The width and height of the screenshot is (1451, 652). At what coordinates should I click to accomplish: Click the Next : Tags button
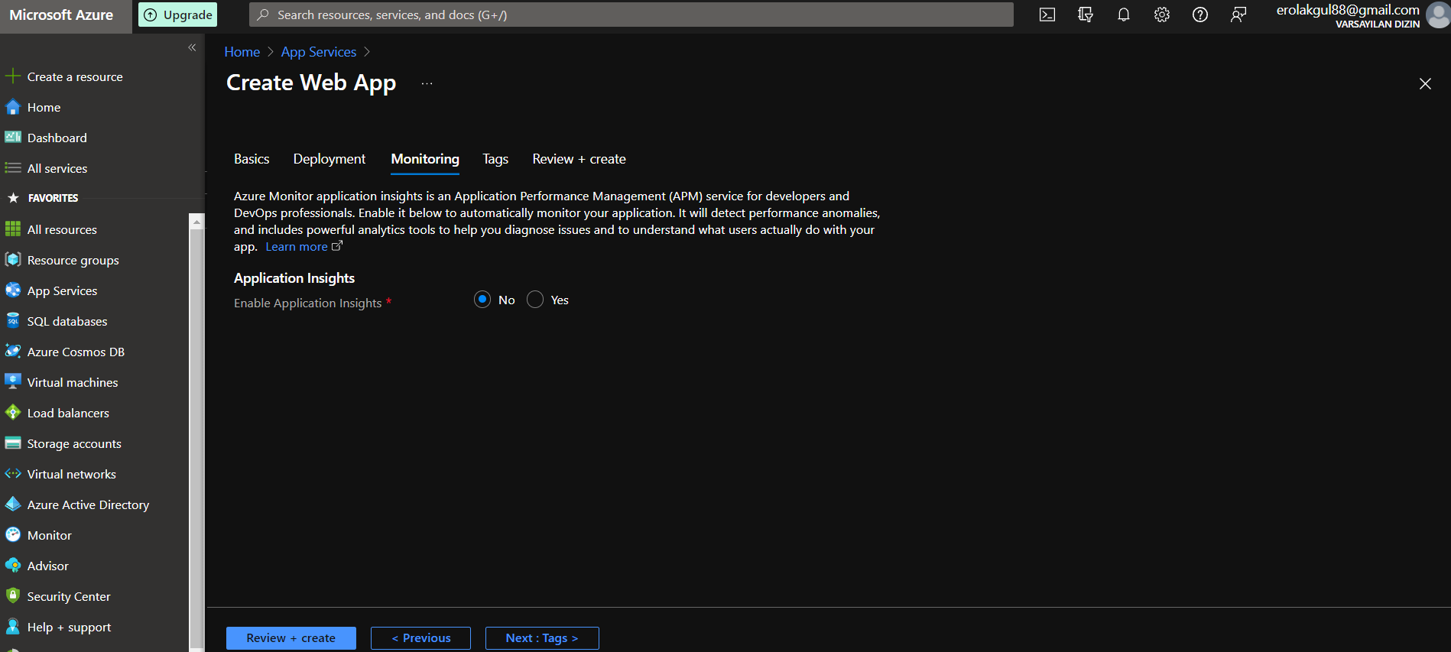point(541,637)
